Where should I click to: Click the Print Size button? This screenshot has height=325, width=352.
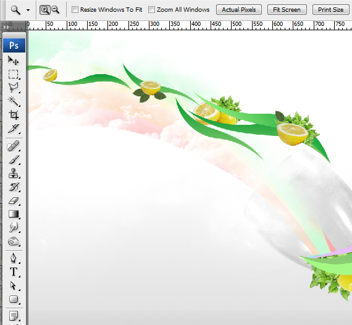(330, 10)
